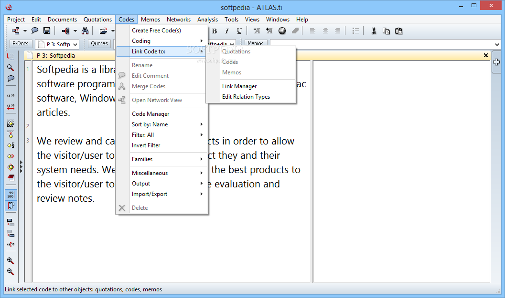Click the open folder toolbar icon
The height and width of the screenshot is (298, 505).
pyautogui.click(x=103, y=31)
